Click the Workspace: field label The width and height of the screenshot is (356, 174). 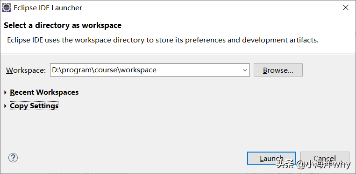coord(26,70)
